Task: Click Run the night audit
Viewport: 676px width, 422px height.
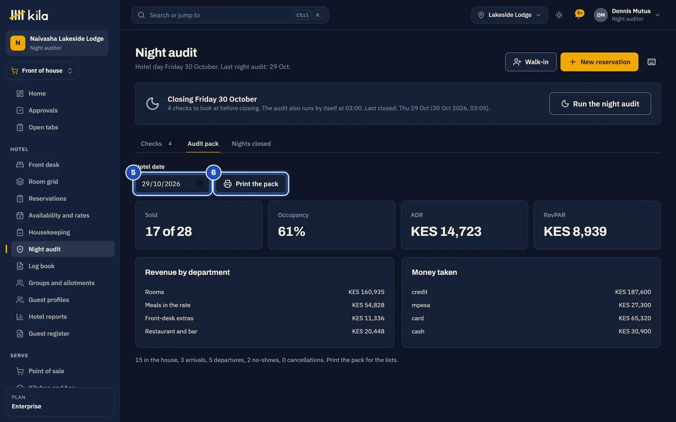Action: coord(600,104)
